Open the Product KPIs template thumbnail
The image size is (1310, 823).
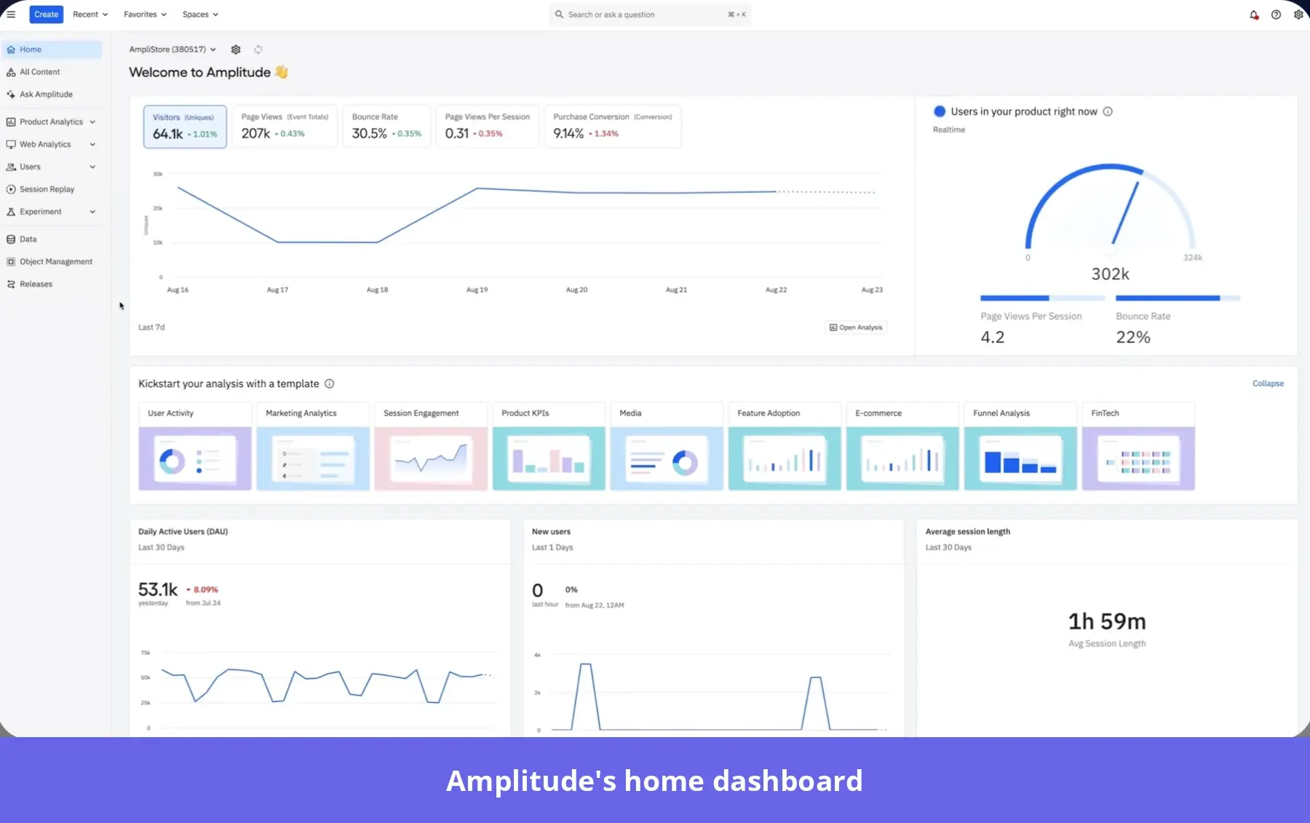[549, 458]
